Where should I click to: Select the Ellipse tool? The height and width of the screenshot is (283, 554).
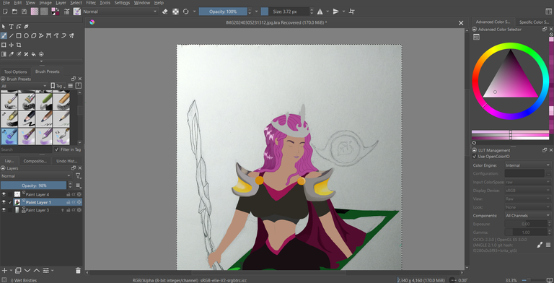tap(27, 35)
